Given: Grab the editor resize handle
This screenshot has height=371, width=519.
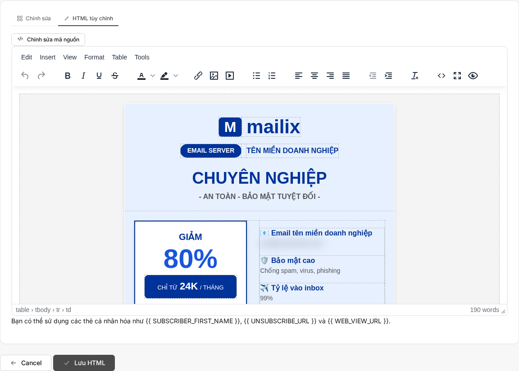Looking at the screenshot, I should pyautogui.click(x=503, y=311).
